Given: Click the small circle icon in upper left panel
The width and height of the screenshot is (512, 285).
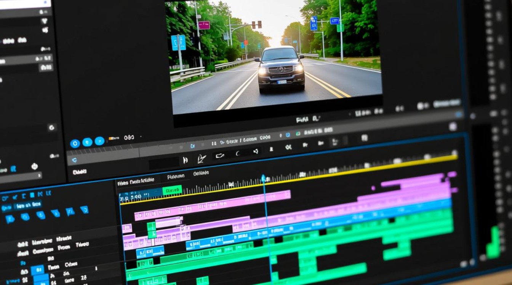Looking at the screenshot, I should coord(51,127).
